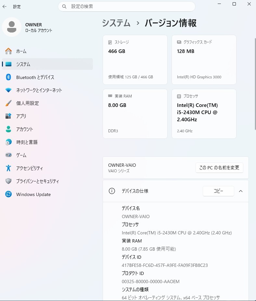256x301 pixels.
Task: Click the Windows Update sync icon
Action: point(8,194)
